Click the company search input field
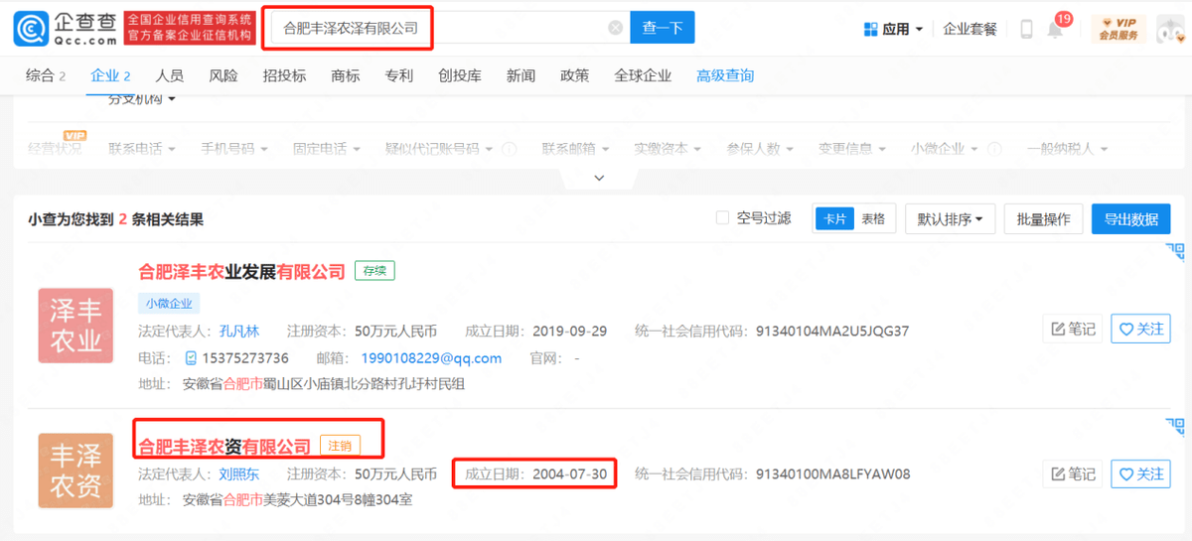Screen dimensions: 1192x541 (x=517, y=28)
